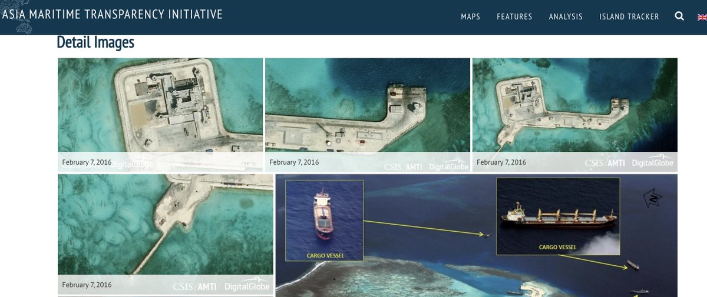The width and height of the screenshot is (707, 297).
Task: Switch language via UK flag icon
Action: pos(702,16)
